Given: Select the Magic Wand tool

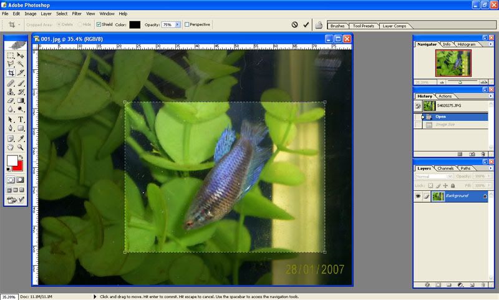Looking at the screenshot, I should 21,64.
